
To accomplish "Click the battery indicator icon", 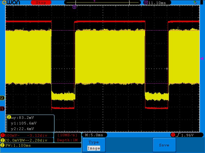I will tap(202, 2).
